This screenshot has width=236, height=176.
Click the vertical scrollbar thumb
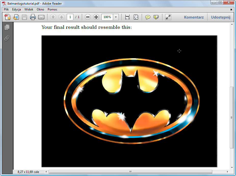232,118
